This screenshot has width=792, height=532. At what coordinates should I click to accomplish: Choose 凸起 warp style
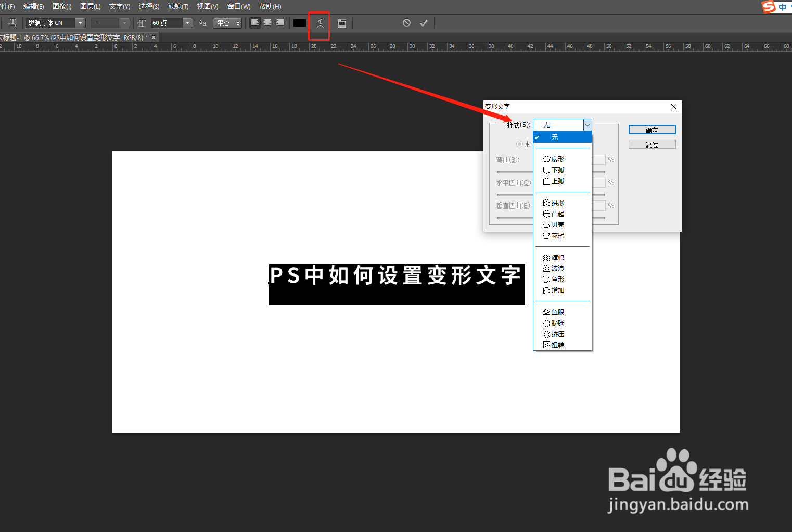[563, 214]
